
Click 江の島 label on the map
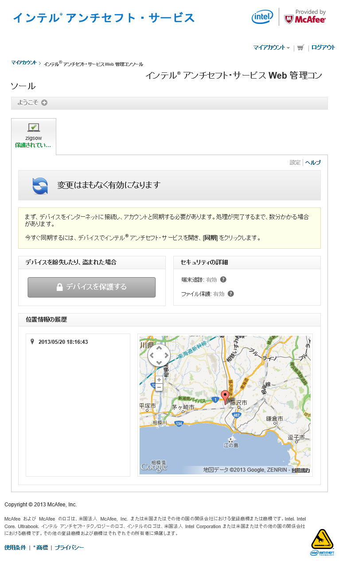click(231, 445)
